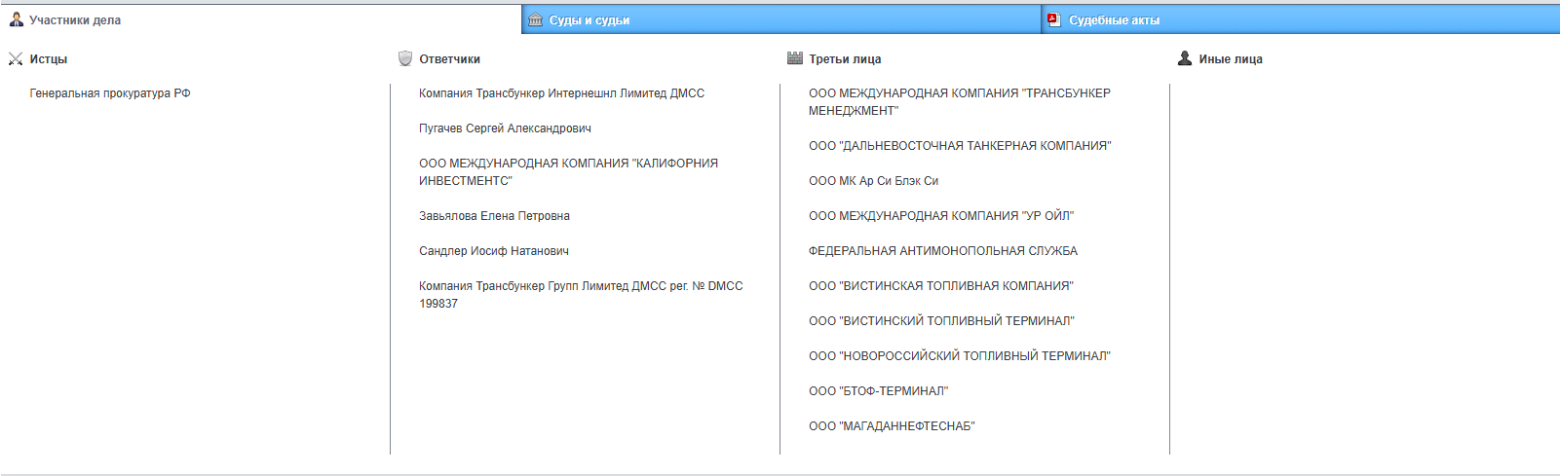The image size is (1560, 476).
Task: Select ООО "МАГАДАННЕФТЕСНАБ" third party
Action: click(892, 426)
